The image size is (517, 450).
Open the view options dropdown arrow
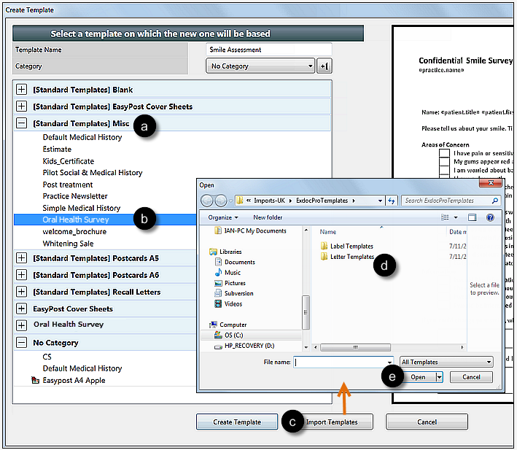click(456, 217)
